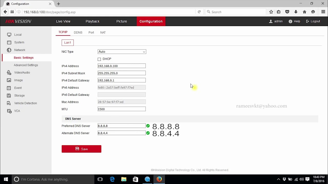Go to the Firefox home icon
Viewport: 328px width, 184px height.
coord(304,12)
